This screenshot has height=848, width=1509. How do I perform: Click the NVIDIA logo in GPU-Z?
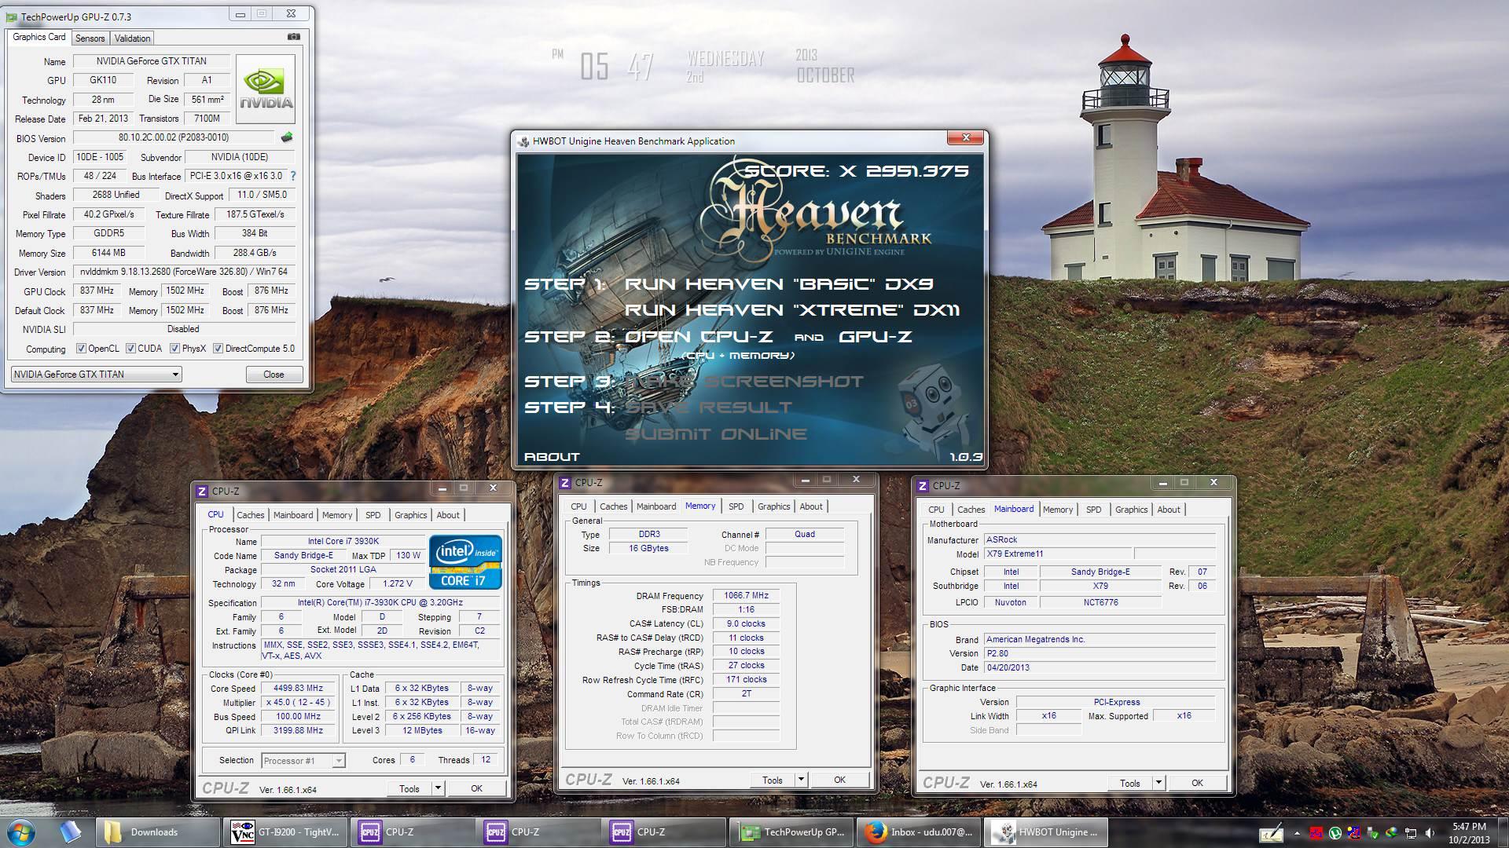(x=266, y=89)
